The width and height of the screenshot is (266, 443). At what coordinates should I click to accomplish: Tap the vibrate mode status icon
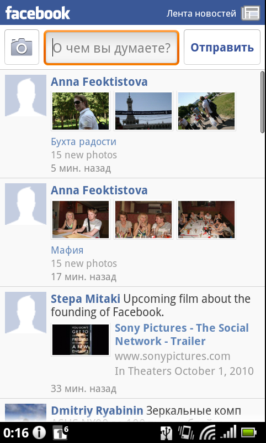(x=186, y=433)
